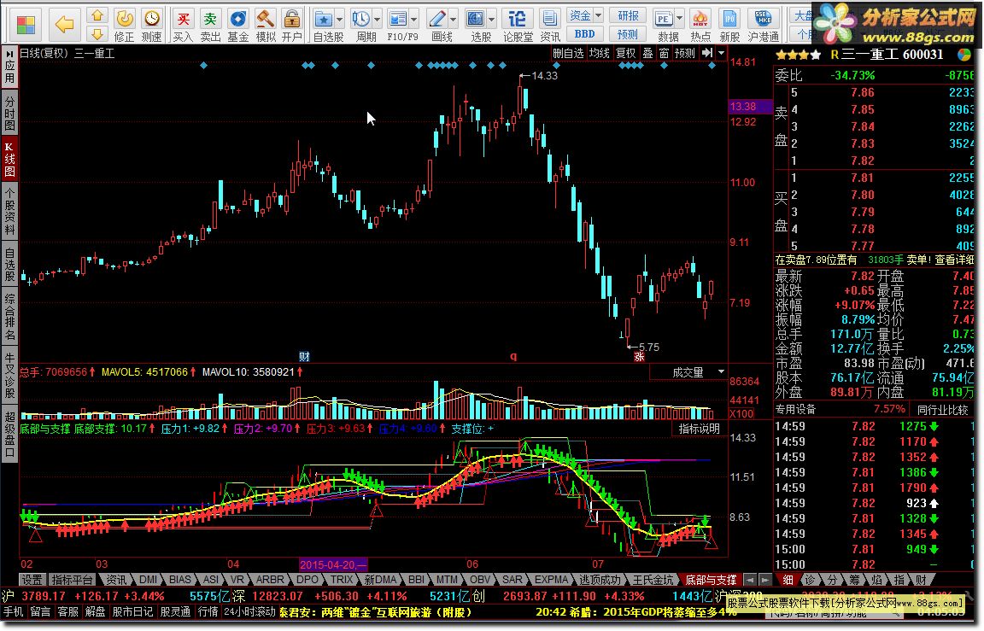This screenshot has width=984, height=631.
Task: Expand the 数据 data dropdown arrow
Action: pyautogui.click(x=679, y=20)
